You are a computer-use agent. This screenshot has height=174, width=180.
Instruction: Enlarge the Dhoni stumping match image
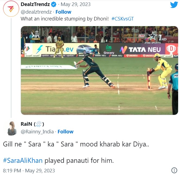point(99,70)
